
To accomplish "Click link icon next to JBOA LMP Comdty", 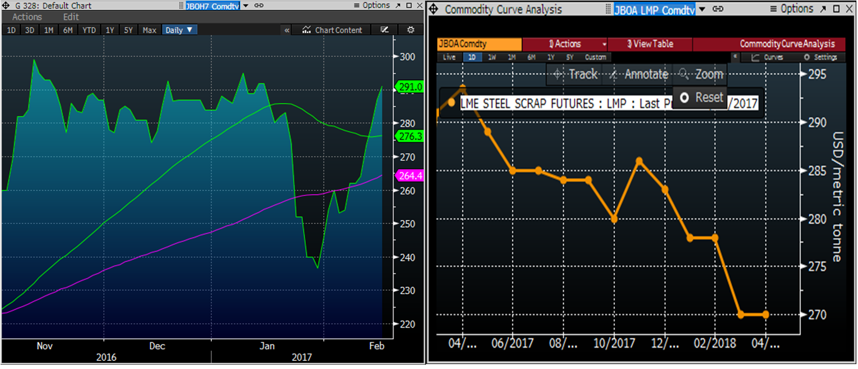I will point(718,9).
